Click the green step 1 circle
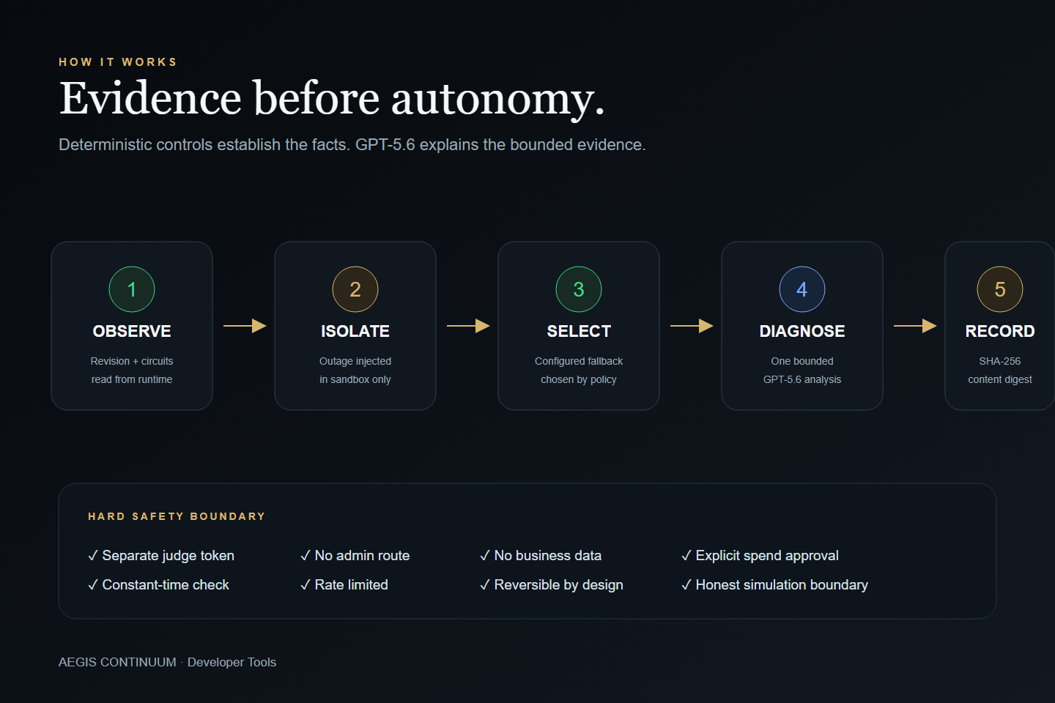Screen dimensions: 1055x703 132,289
